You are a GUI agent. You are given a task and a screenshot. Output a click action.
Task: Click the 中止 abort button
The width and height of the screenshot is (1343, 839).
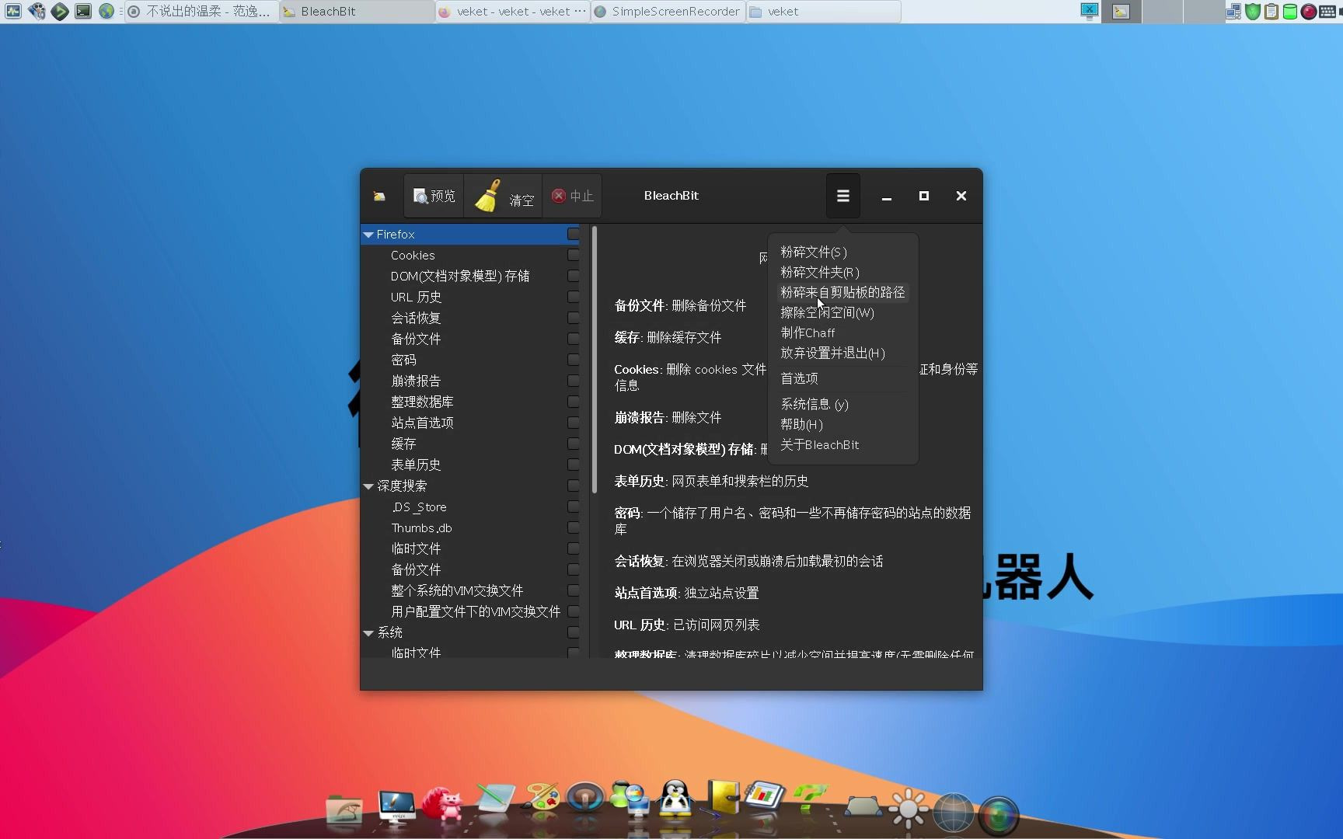572,196
